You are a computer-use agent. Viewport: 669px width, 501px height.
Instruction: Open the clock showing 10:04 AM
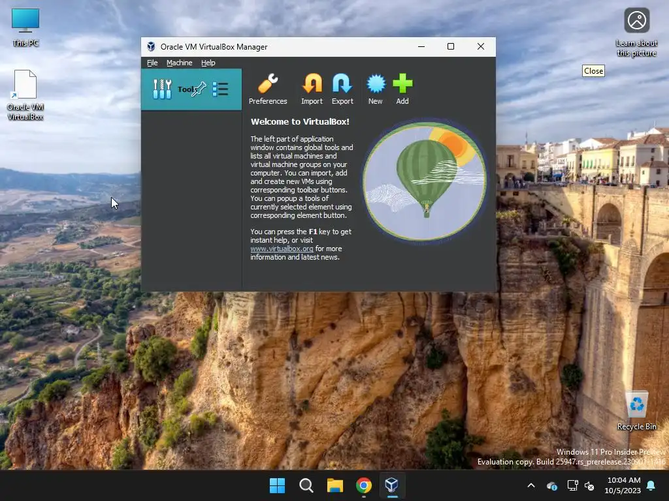coord(623,485)
